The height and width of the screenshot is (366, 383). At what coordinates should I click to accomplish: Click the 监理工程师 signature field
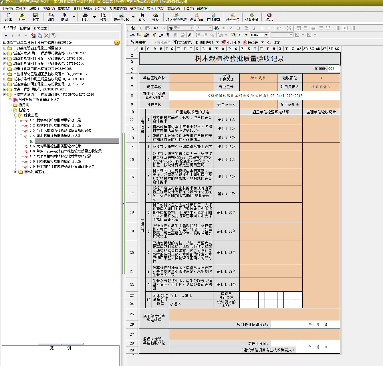(x=283, y=343)
